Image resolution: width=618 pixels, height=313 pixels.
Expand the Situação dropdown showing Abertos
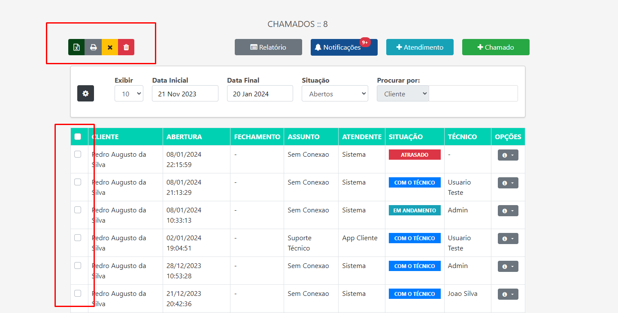335,94
